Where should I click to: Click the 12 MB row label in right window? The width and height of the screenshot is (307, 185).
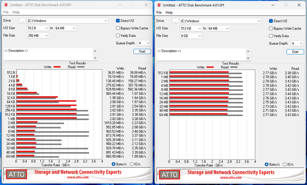coord(164,94)
